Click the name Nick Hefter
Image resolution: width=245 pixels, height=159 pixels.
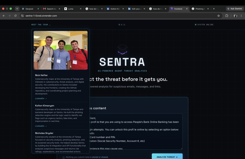(x=41, y=75)
